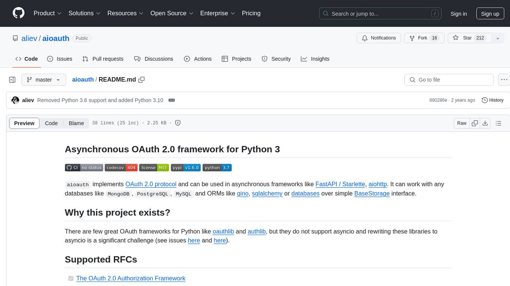Fork the repository

point(424,38)
